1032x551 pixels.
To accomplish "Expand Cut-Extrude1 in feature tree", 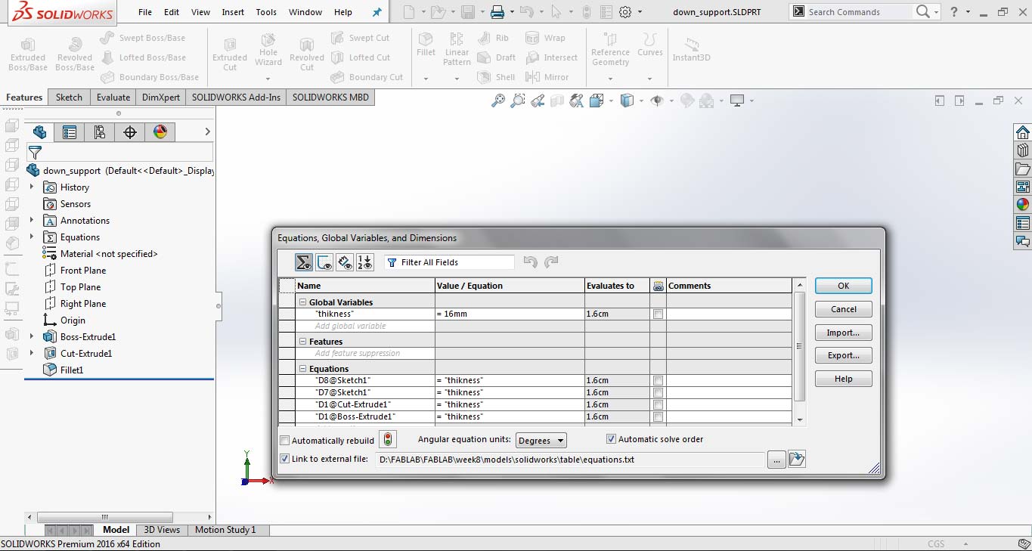I will pos(32,353).
